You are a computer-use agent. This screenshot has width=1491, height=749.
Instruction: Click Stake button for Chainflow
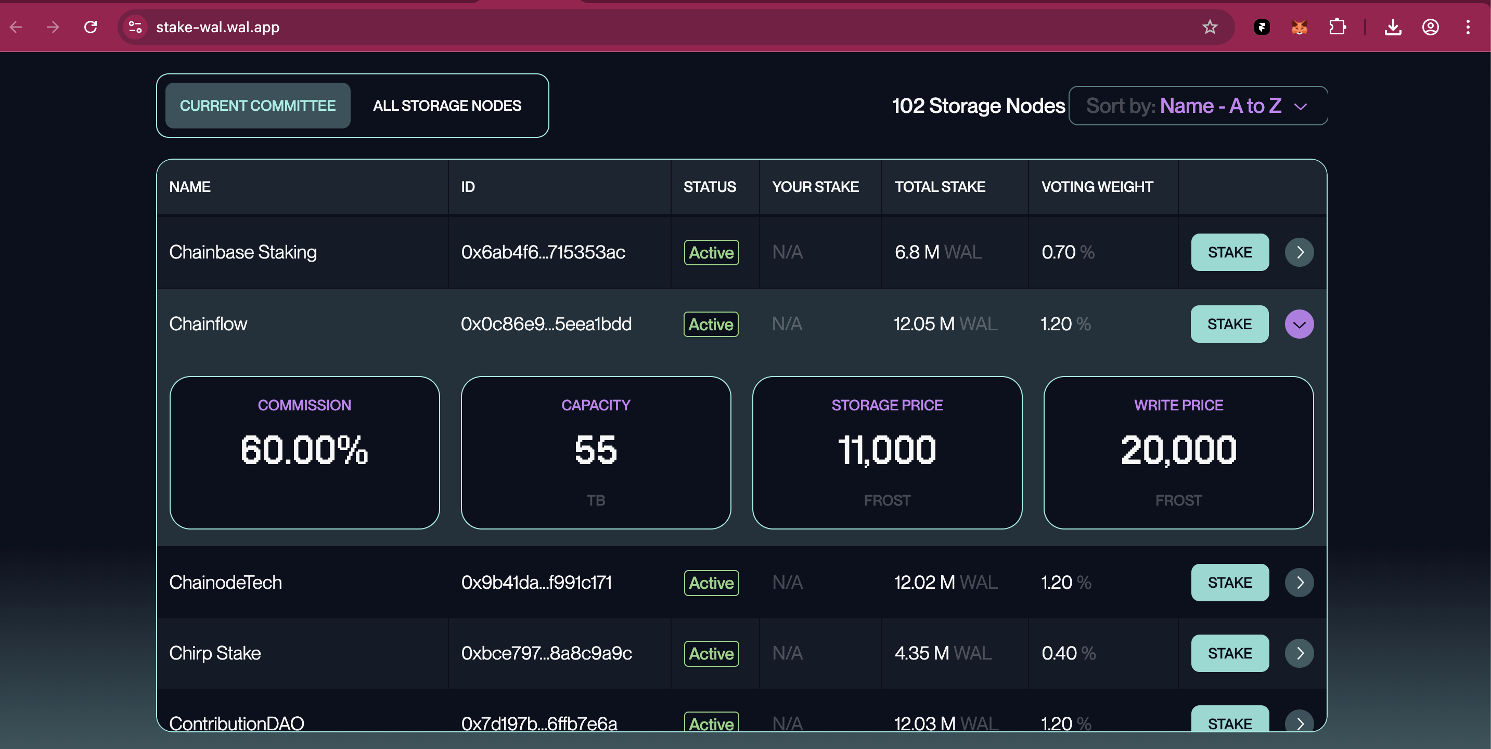pyautogui.click(x=1229, y=324)
